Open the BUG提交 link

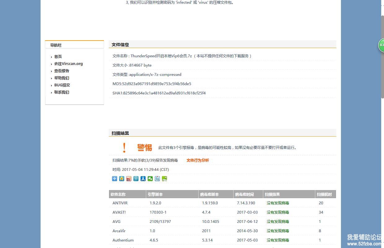pyautogui.click(x=62, y=85)
